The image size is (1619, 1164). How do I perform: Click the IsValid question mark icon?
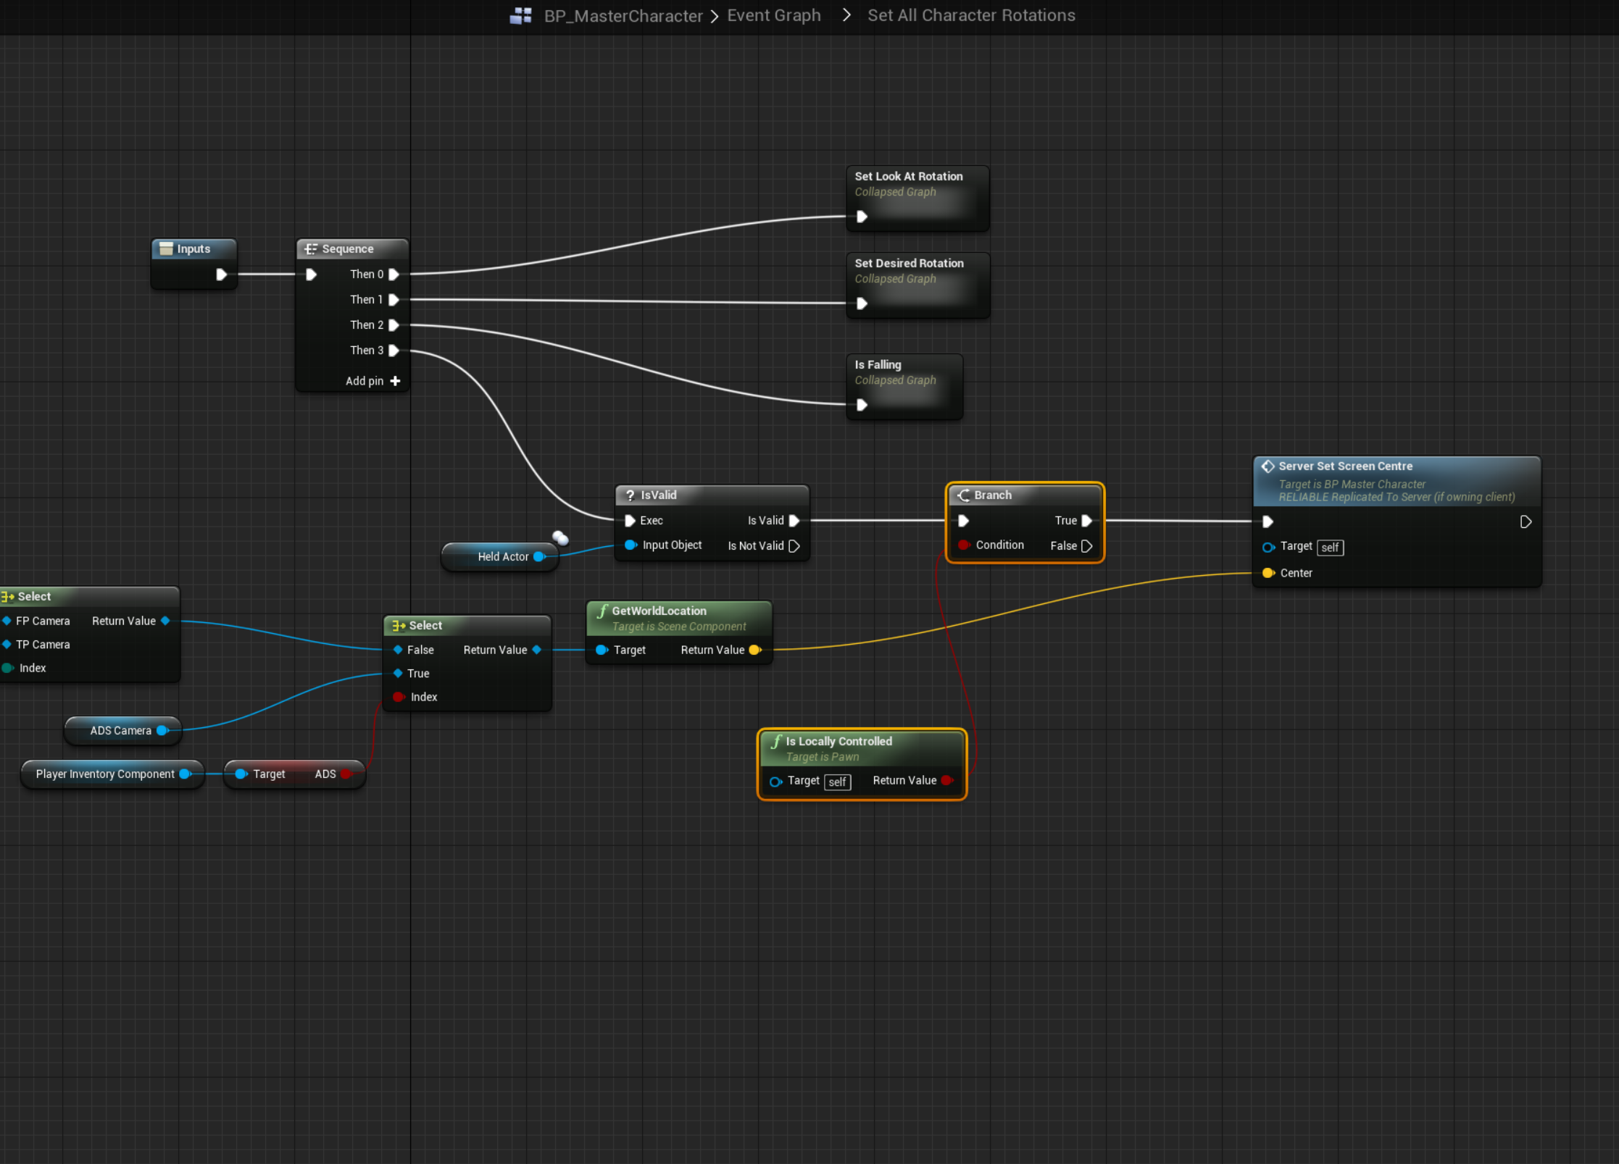click(x=630, y=495)
